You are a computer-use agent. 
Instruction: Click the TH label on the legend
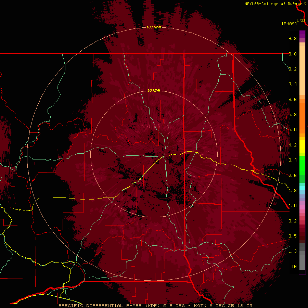[294, 267]
